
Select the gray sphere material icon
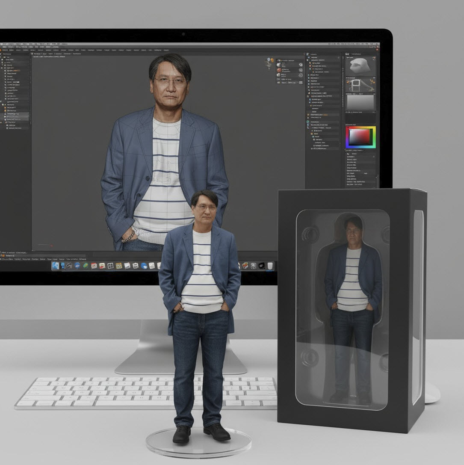click(279, 75)
